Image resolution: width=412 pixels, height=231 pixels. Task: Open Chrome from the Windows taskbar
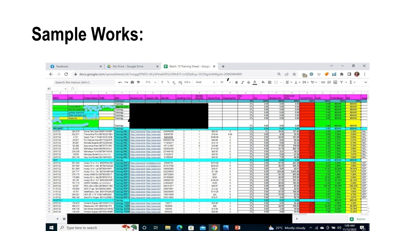point(214,228)
